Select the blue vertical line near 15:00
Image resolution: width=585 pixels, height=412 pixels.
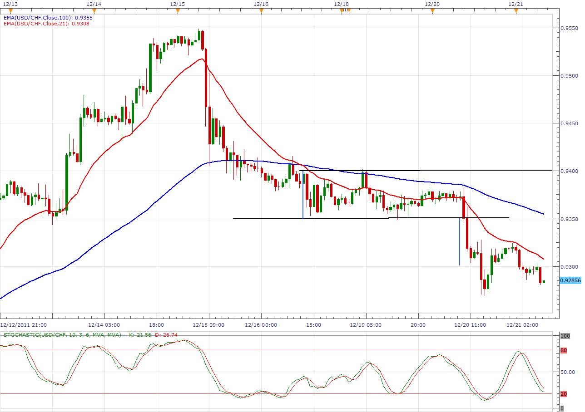303,194
